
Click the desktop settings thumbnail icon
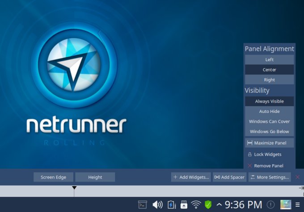[286, 205]
